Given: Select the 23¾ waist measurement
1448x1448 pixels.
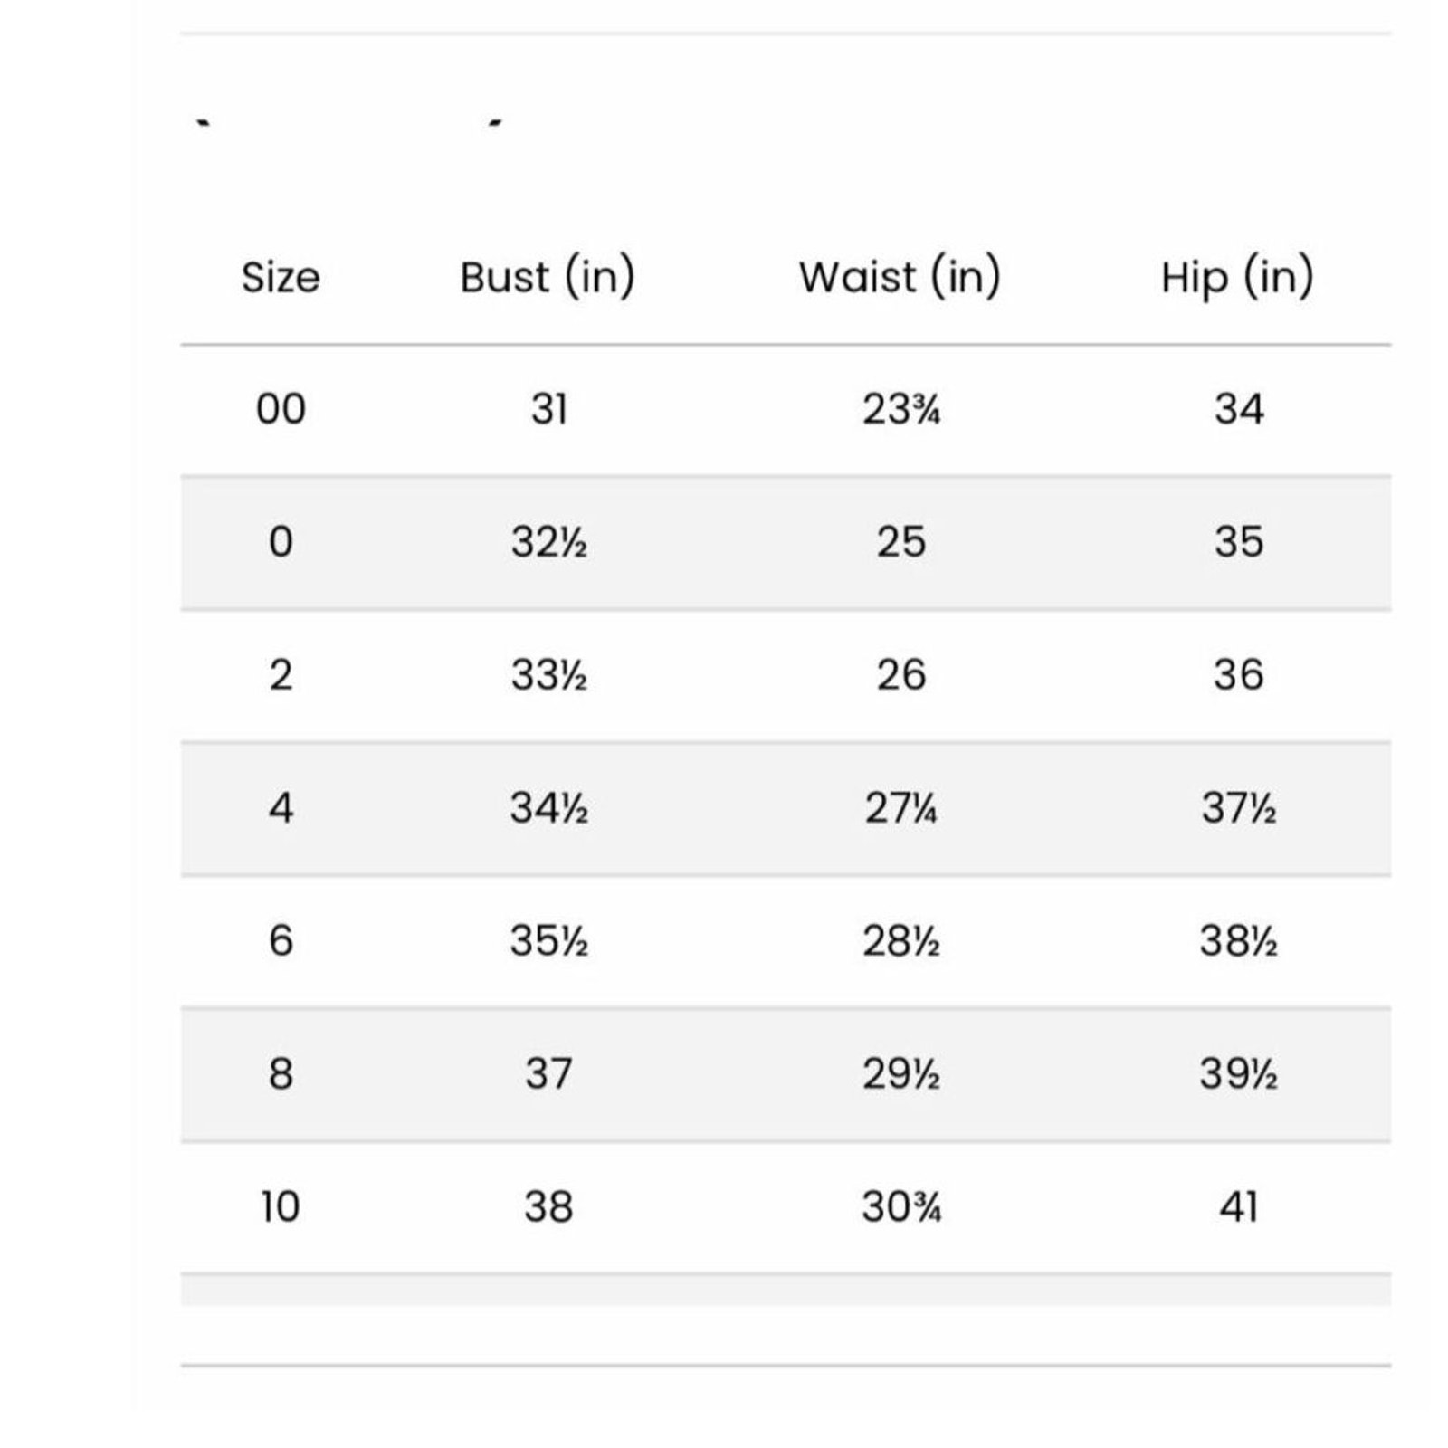Looking at the screenshot, I should [901, 409].
